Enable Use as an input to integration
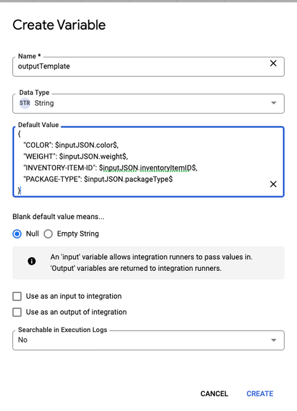This screenshot has width=297, height=411. (x=17, y=296)
